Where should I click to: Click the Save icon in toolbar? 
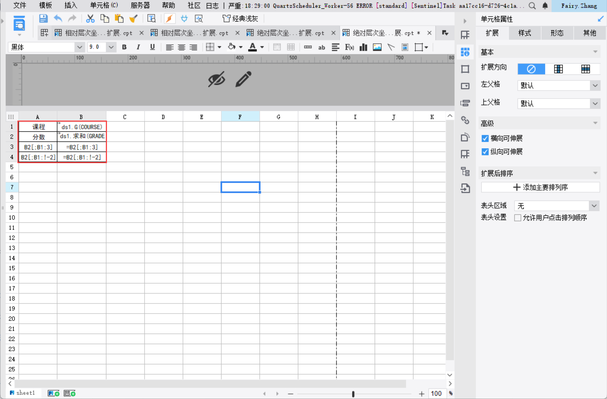(43, 18)
